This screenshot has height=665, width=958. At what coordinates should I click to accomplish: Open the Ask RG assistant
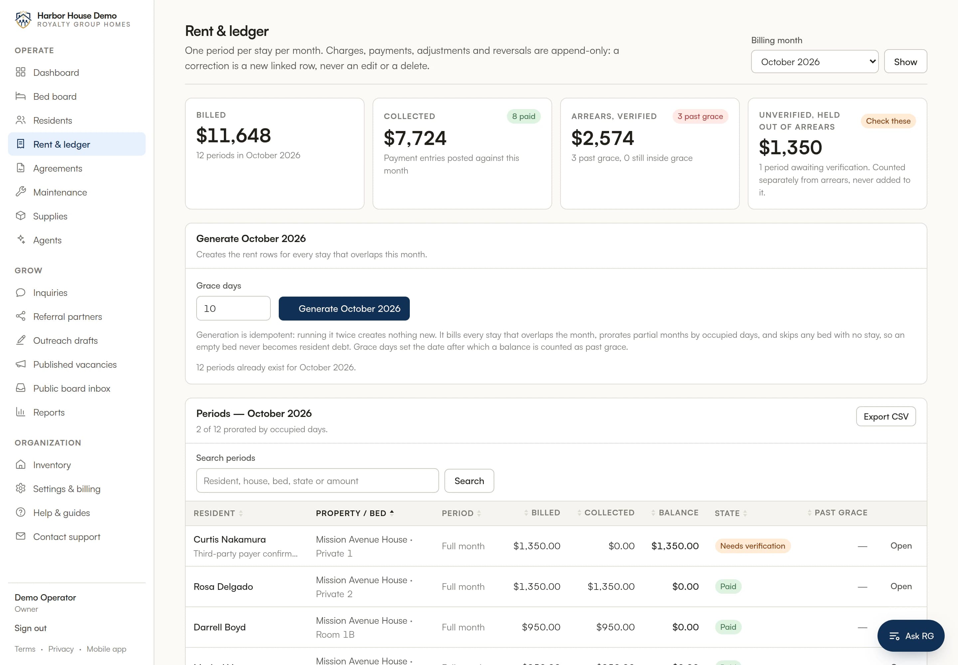911,636
